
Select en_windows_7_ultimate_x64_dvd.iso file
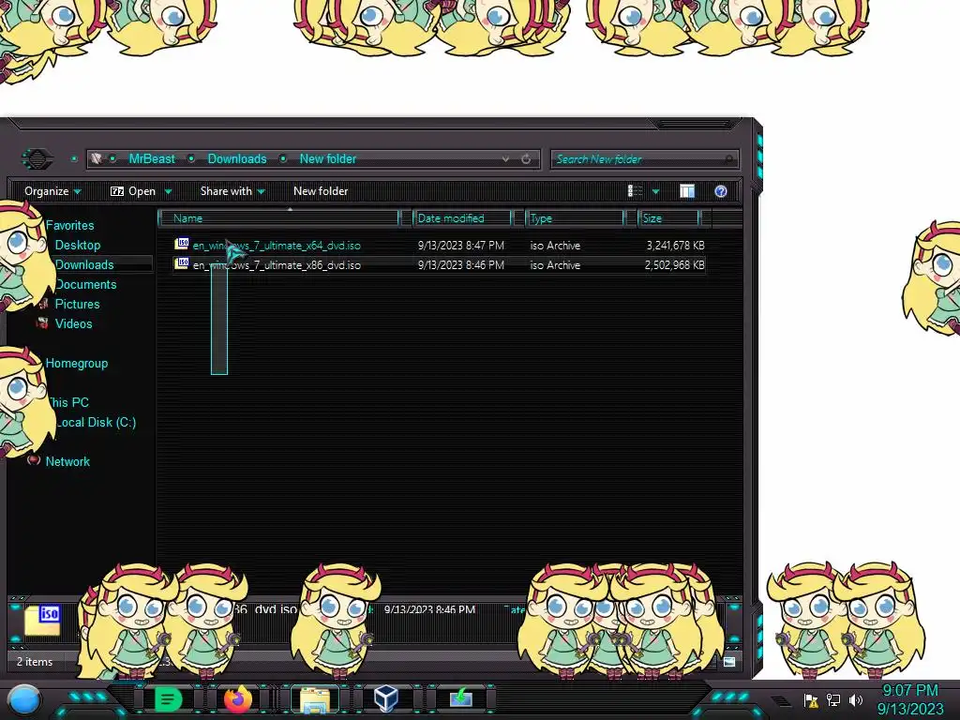pos(277,246)
